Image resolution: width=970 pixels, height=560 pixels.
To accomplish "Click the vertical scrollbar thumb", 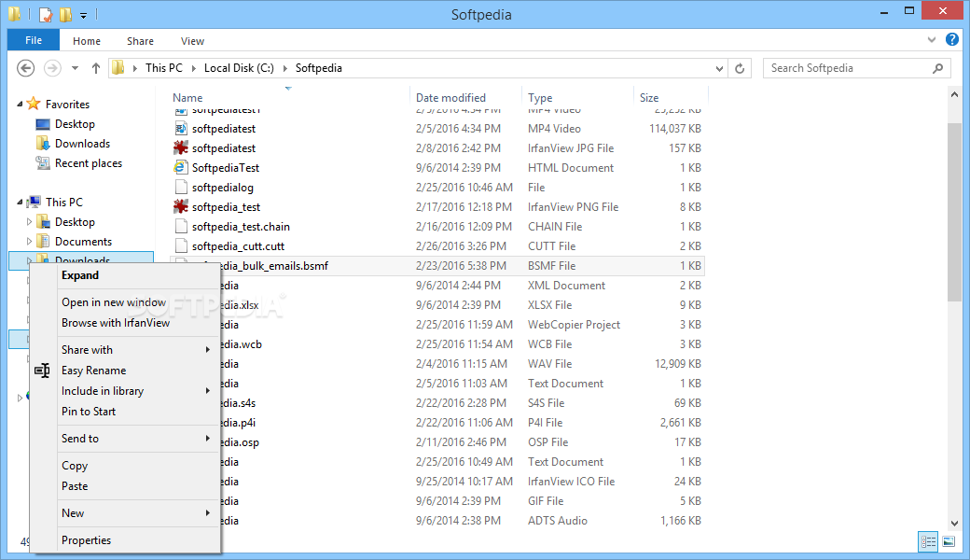I will 954,212.
